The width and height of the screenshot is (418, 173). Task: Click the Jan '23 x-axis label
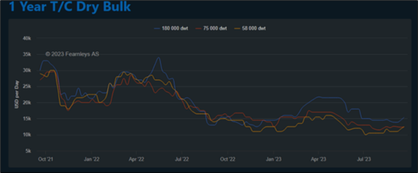[x=273, y=159]
